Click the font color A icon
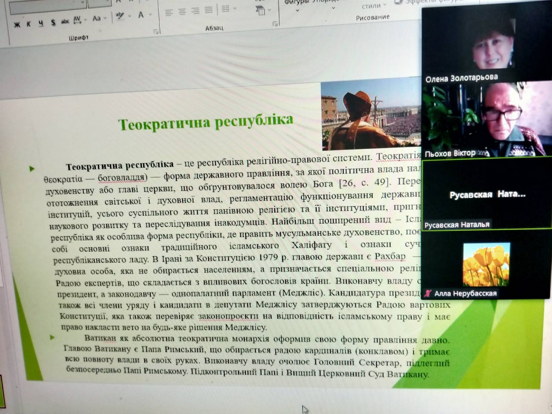This screenshot has width=552, height=414. point(141,15)
